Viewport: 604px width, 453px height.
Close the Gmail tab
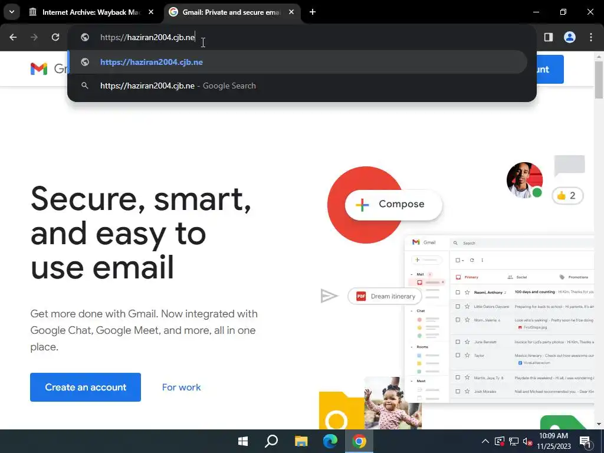click(x=291, y=12)
